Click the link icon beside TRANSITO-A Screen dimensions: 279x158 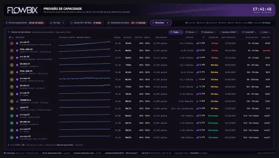click(x=17, y=101)
